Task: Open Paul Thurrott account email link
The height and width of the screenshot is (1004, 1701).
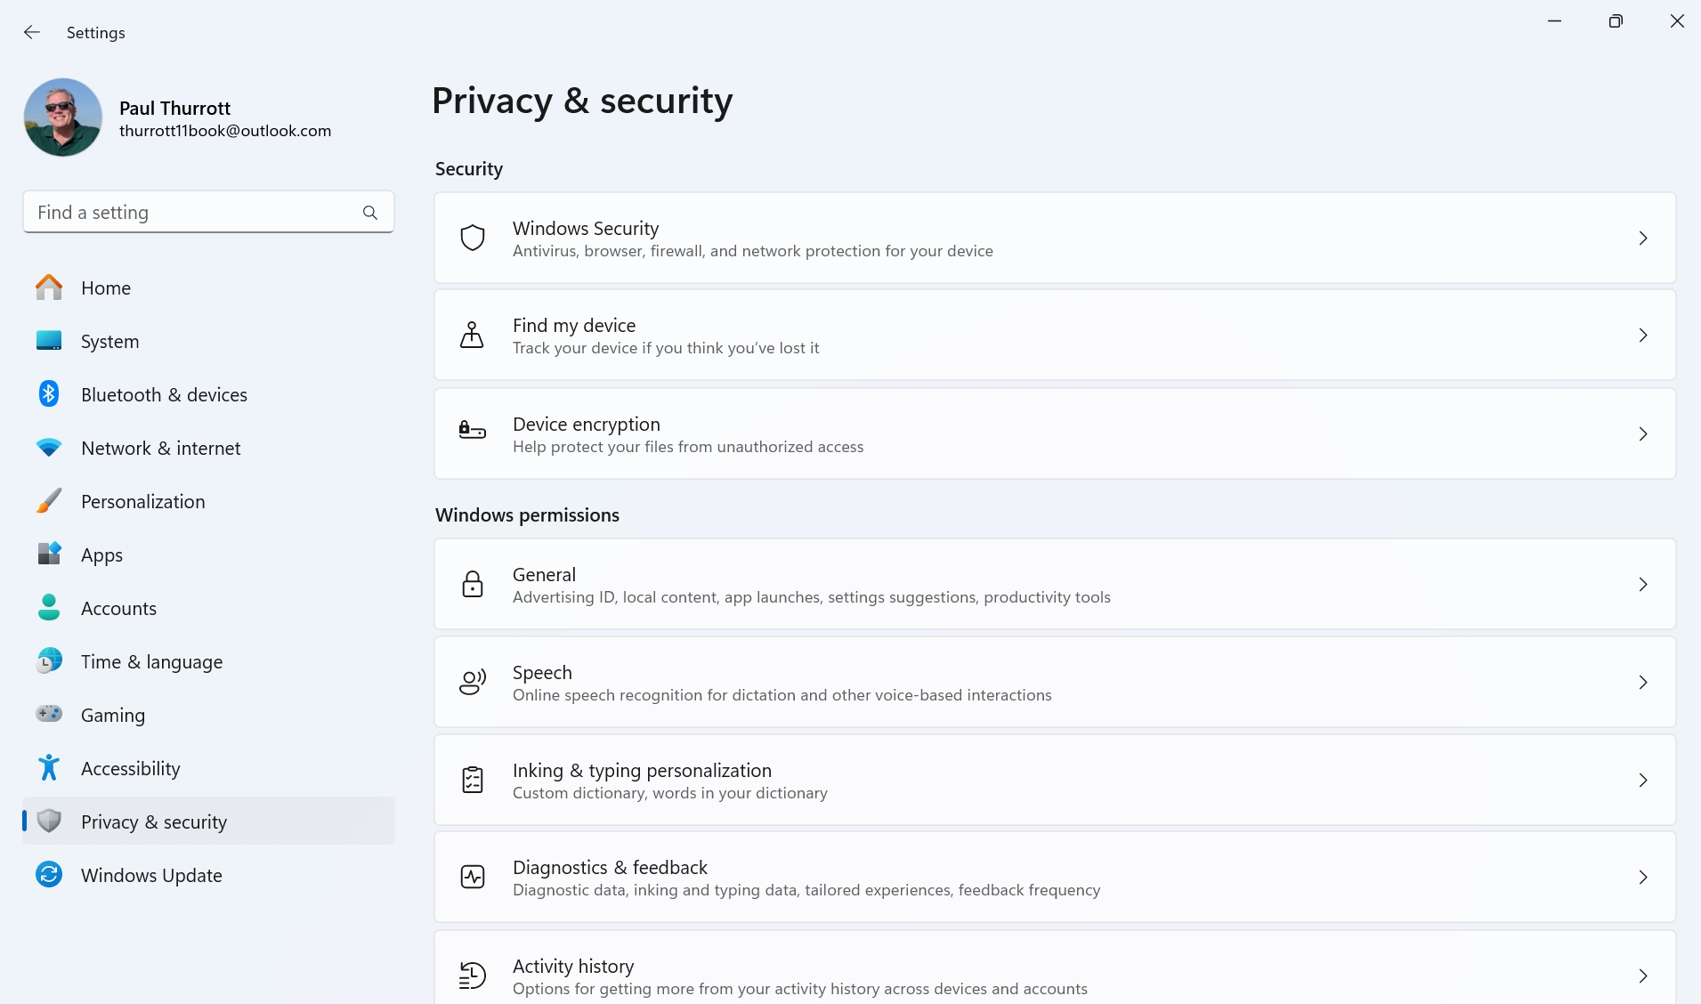Action: click(225, 131)
